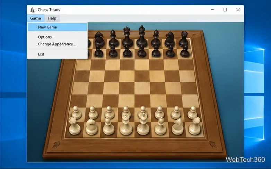Pick the white pawn on b2

[x=93, y=113]
